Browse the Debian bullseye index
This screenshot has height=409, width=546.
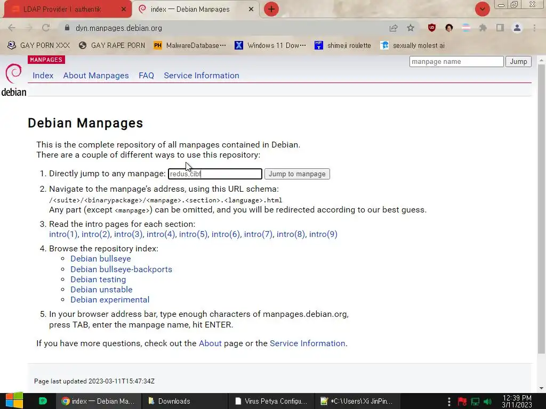click(x=101, y=259)
